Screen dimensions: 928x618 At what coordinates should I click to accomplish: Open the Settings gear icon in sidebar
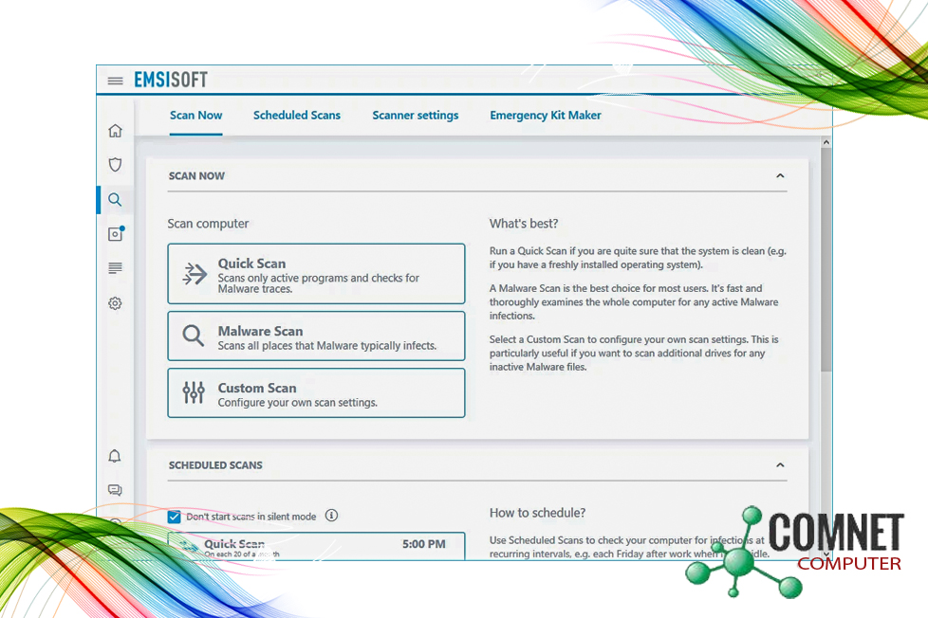116,303
